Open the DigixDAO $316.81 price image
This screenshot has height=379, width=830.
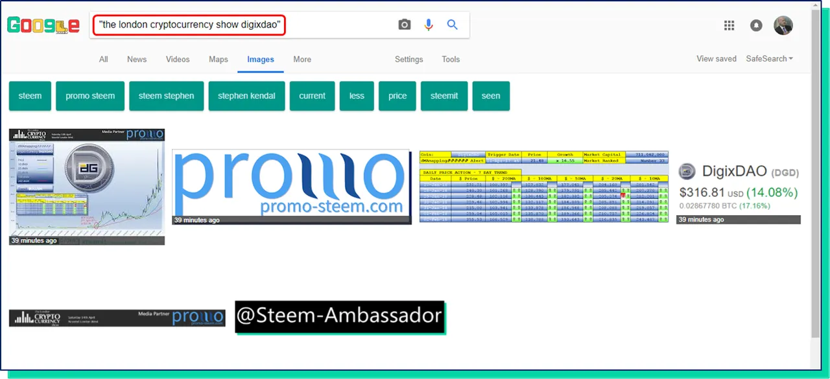click(x=739, y=192)
